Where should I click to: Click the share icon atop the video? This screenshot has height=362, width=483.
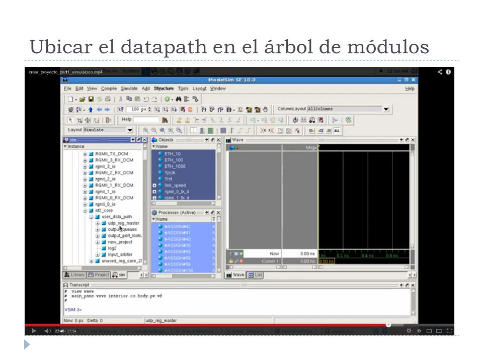click(440, 72)
